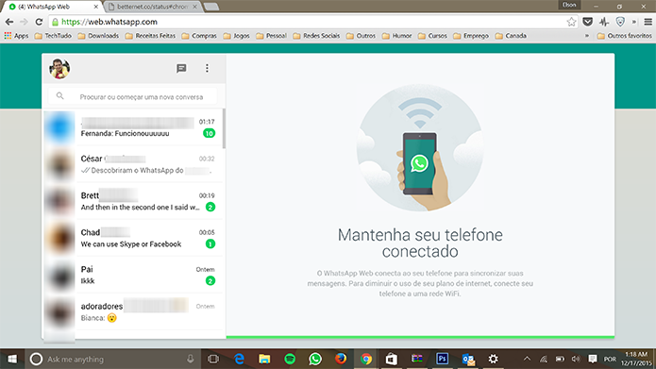This screenshot has width=656, height=369.
Task: Click the shield extension icon
Action: click(620, 22)
